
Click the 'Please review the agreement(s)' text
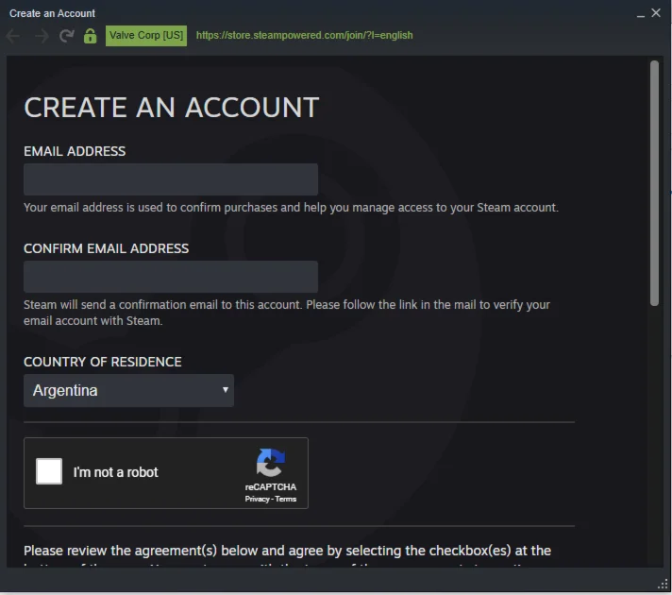287,551
